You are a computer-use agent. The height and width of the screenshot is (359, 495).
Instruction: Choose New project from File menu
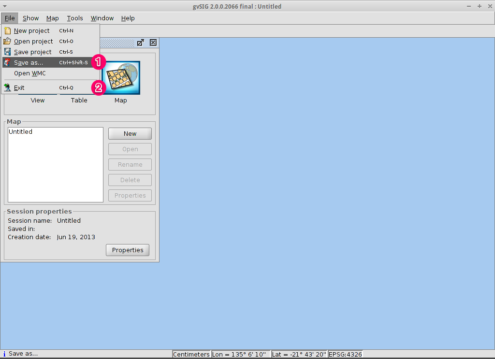click(x=51, y=30)
